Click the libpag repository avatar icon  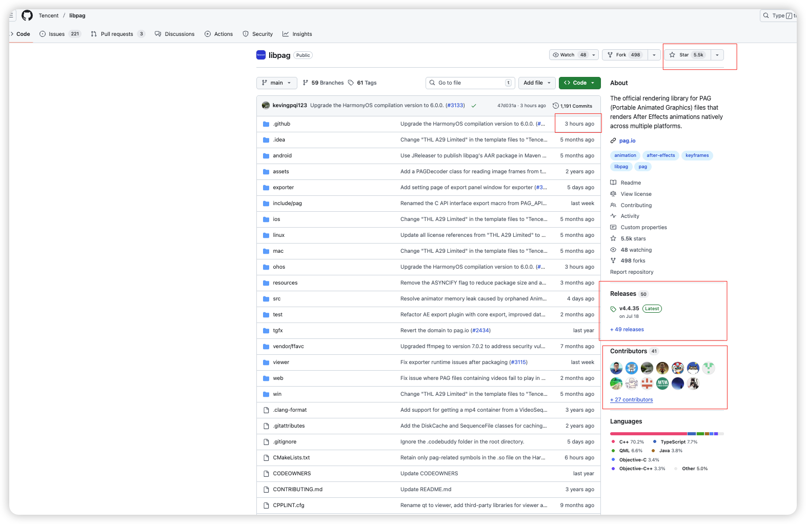click(261, 55)
